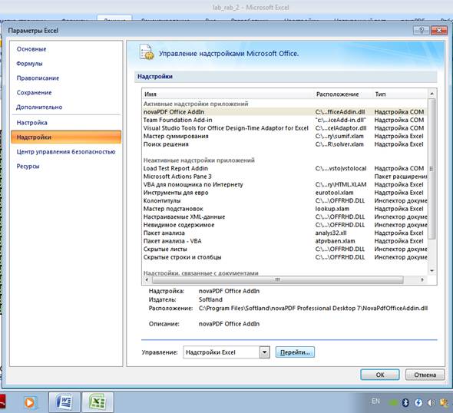The image size is (453, 413).
Task: Click the EN language indicator
Action: pos(375,401)
